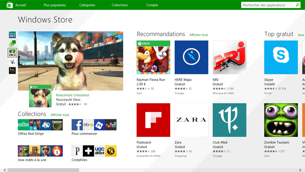Image resolution: width=305 pixels, height=172 pixels.
Task: Click Afficher tout next to Recommandations
Action: tap(199, 35)
